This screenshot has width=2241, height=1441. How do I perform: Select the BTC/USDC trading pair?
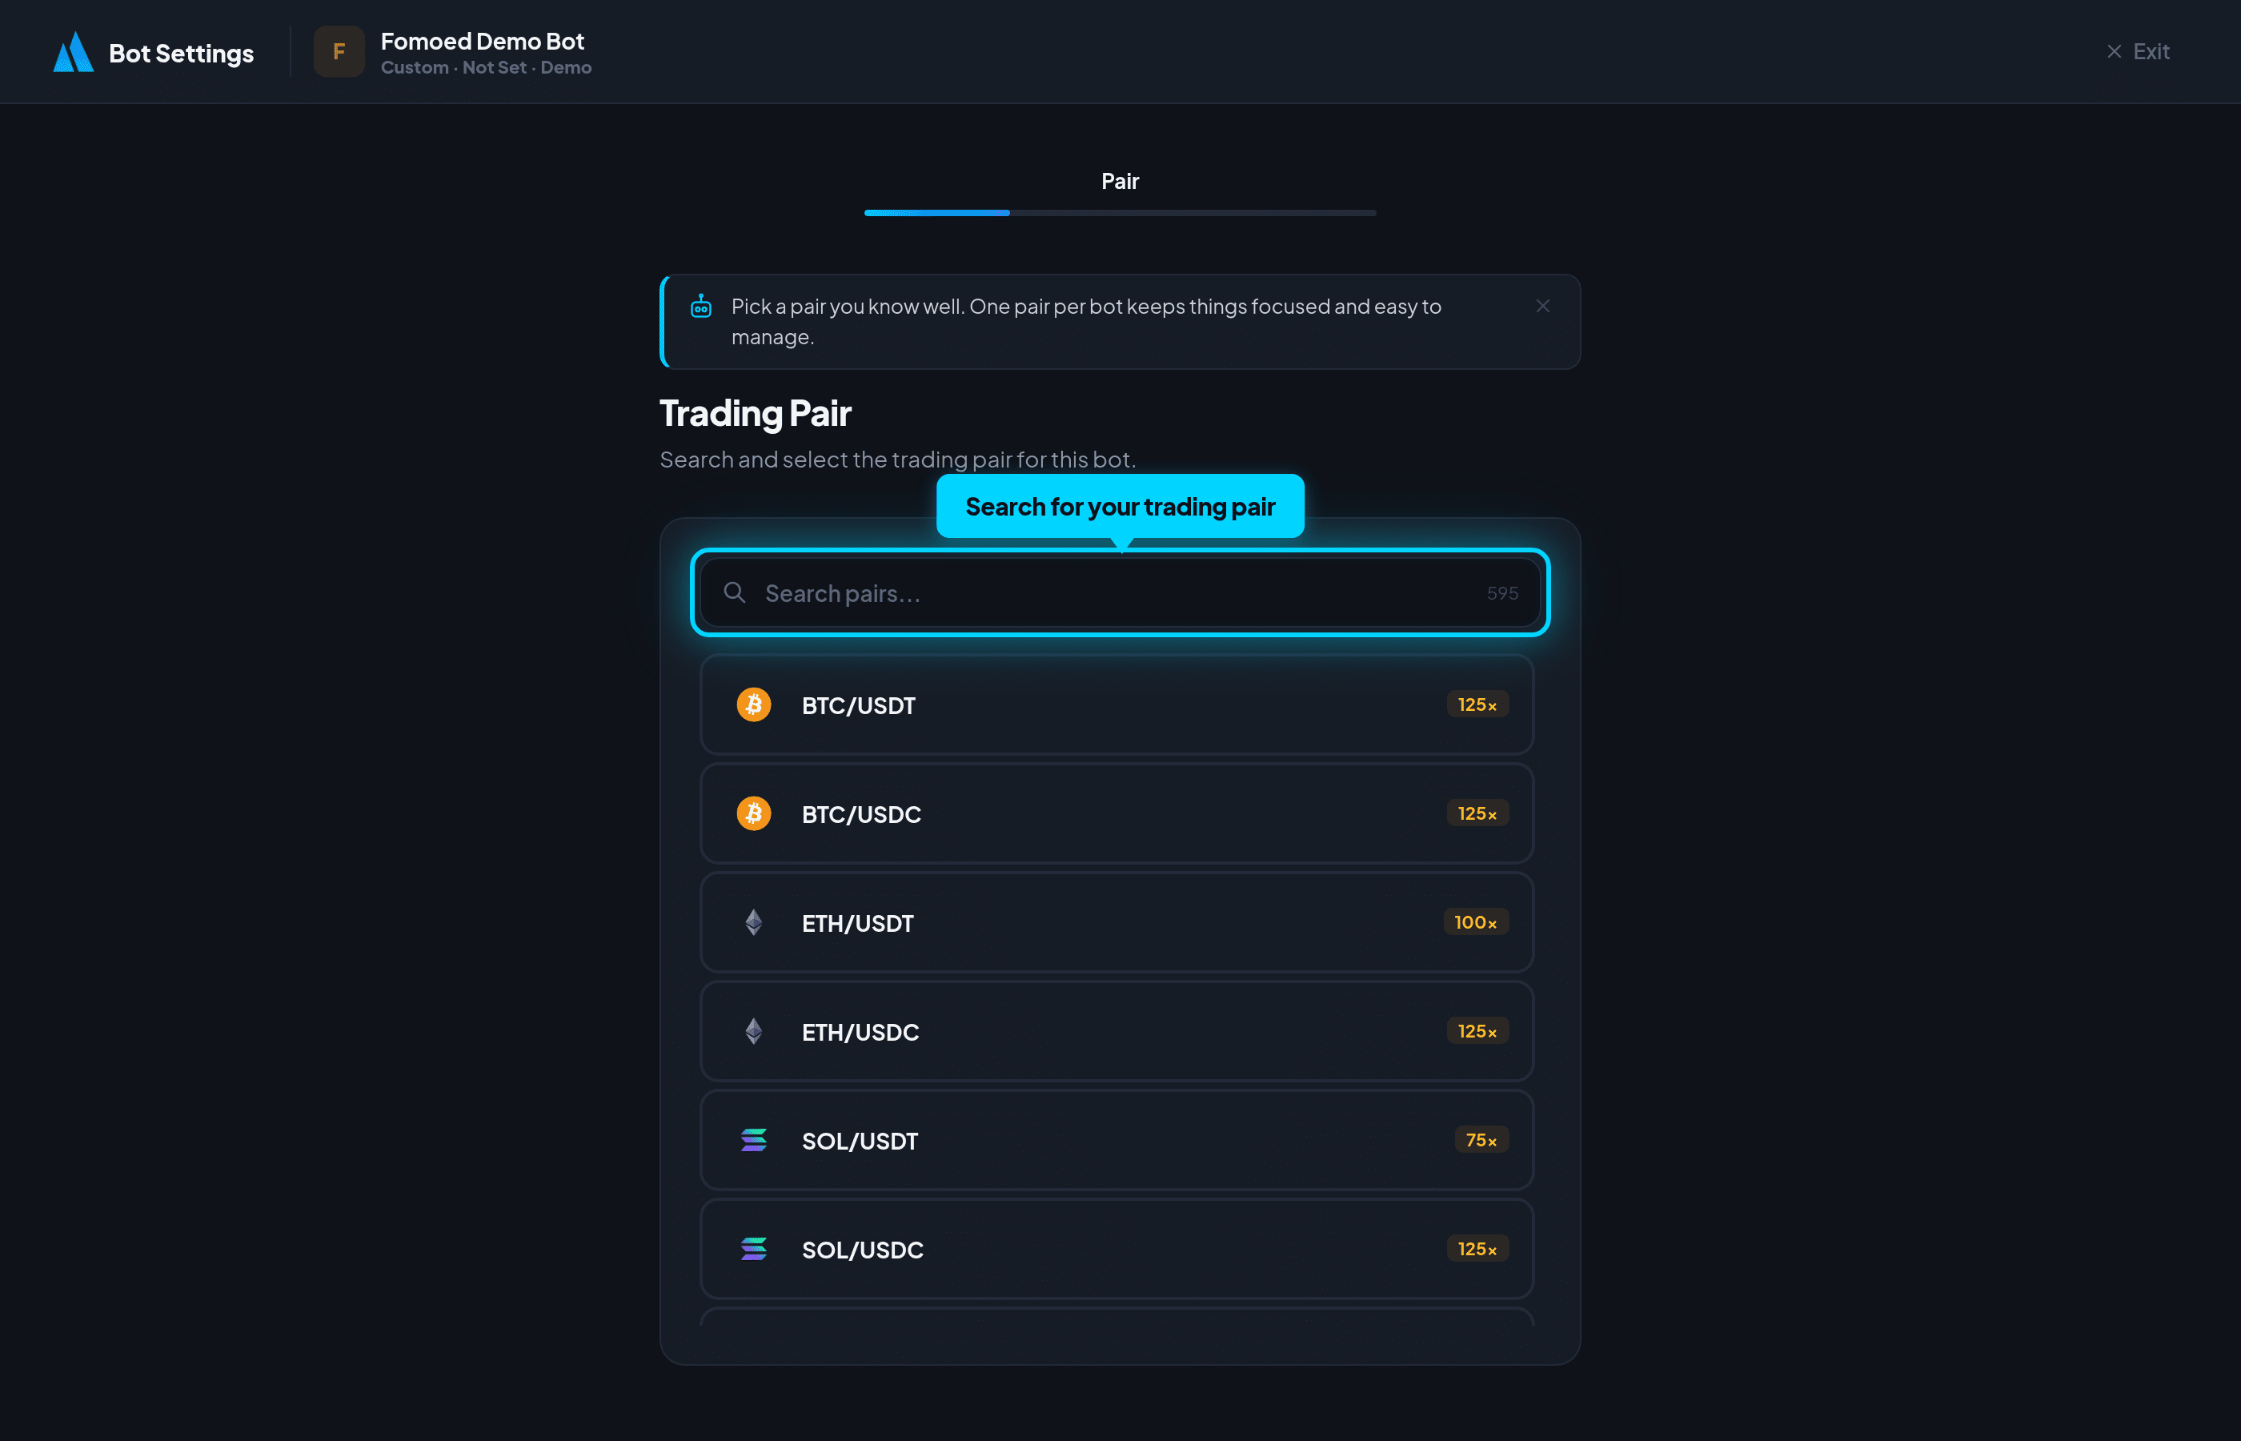(1116, 813)
